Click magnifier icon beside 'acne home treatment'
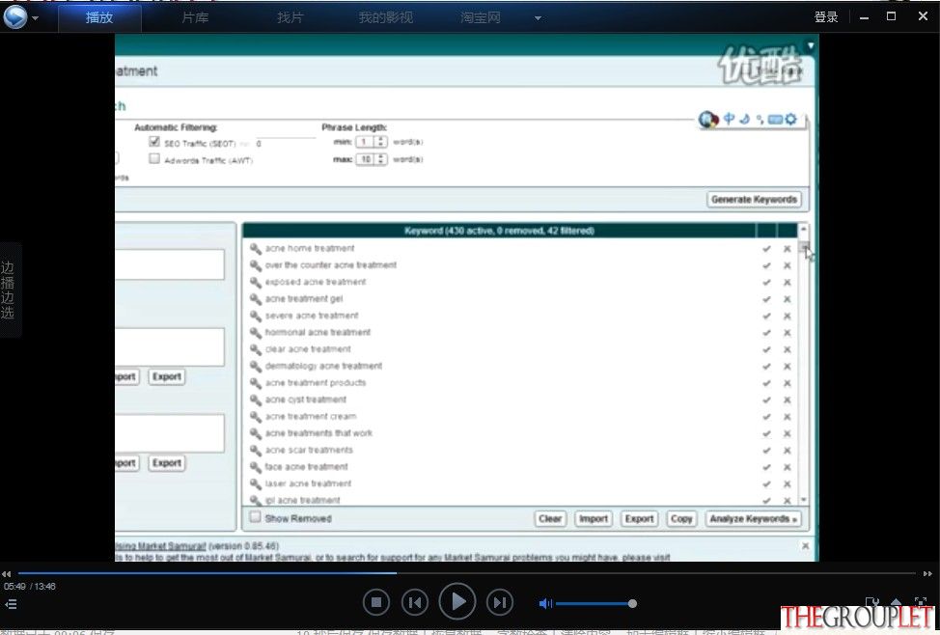Screen dimensions: 940x635 click(256, 248)
